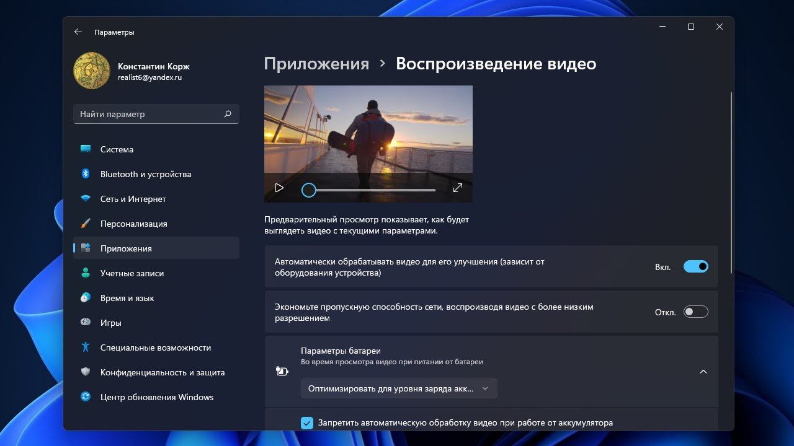794x446 pixels.
Task: Open Учетные записи settings
Action: pyautogui.click(x=156, y=273)
